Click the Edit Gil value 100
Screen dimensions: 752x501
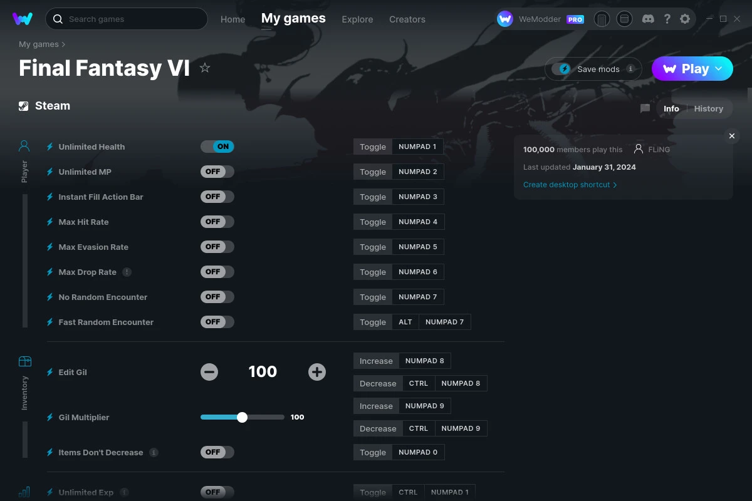click(263, 372)
